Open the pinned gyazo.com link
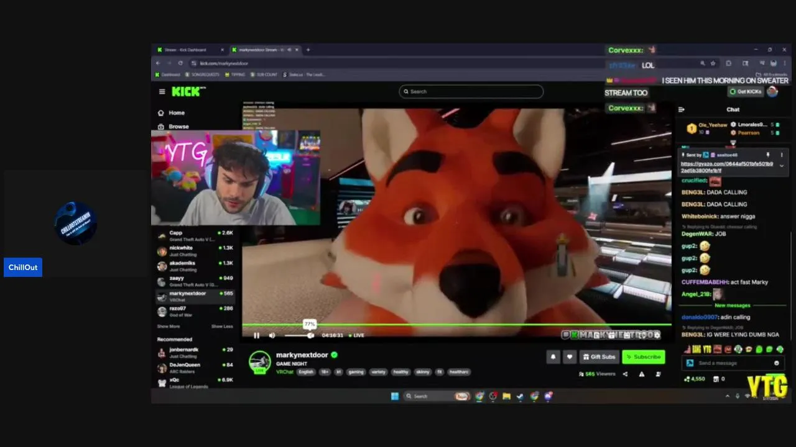This screenshot has width=796, height=447. point(726,167)
